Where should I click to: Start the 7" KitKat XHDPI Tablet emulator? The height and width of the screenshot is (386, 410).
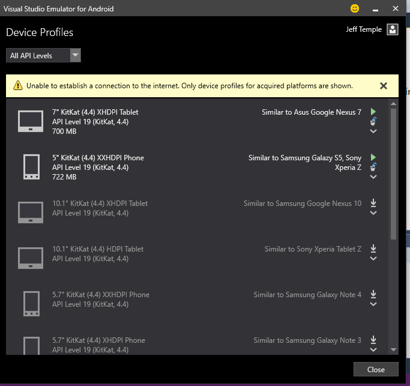373,112
